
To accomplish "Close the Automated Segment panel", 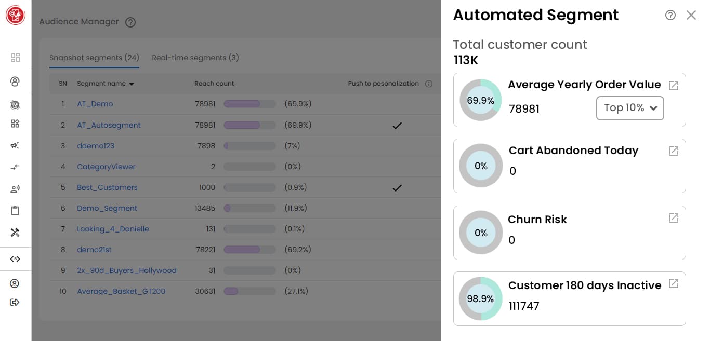I will click(691, 15).
